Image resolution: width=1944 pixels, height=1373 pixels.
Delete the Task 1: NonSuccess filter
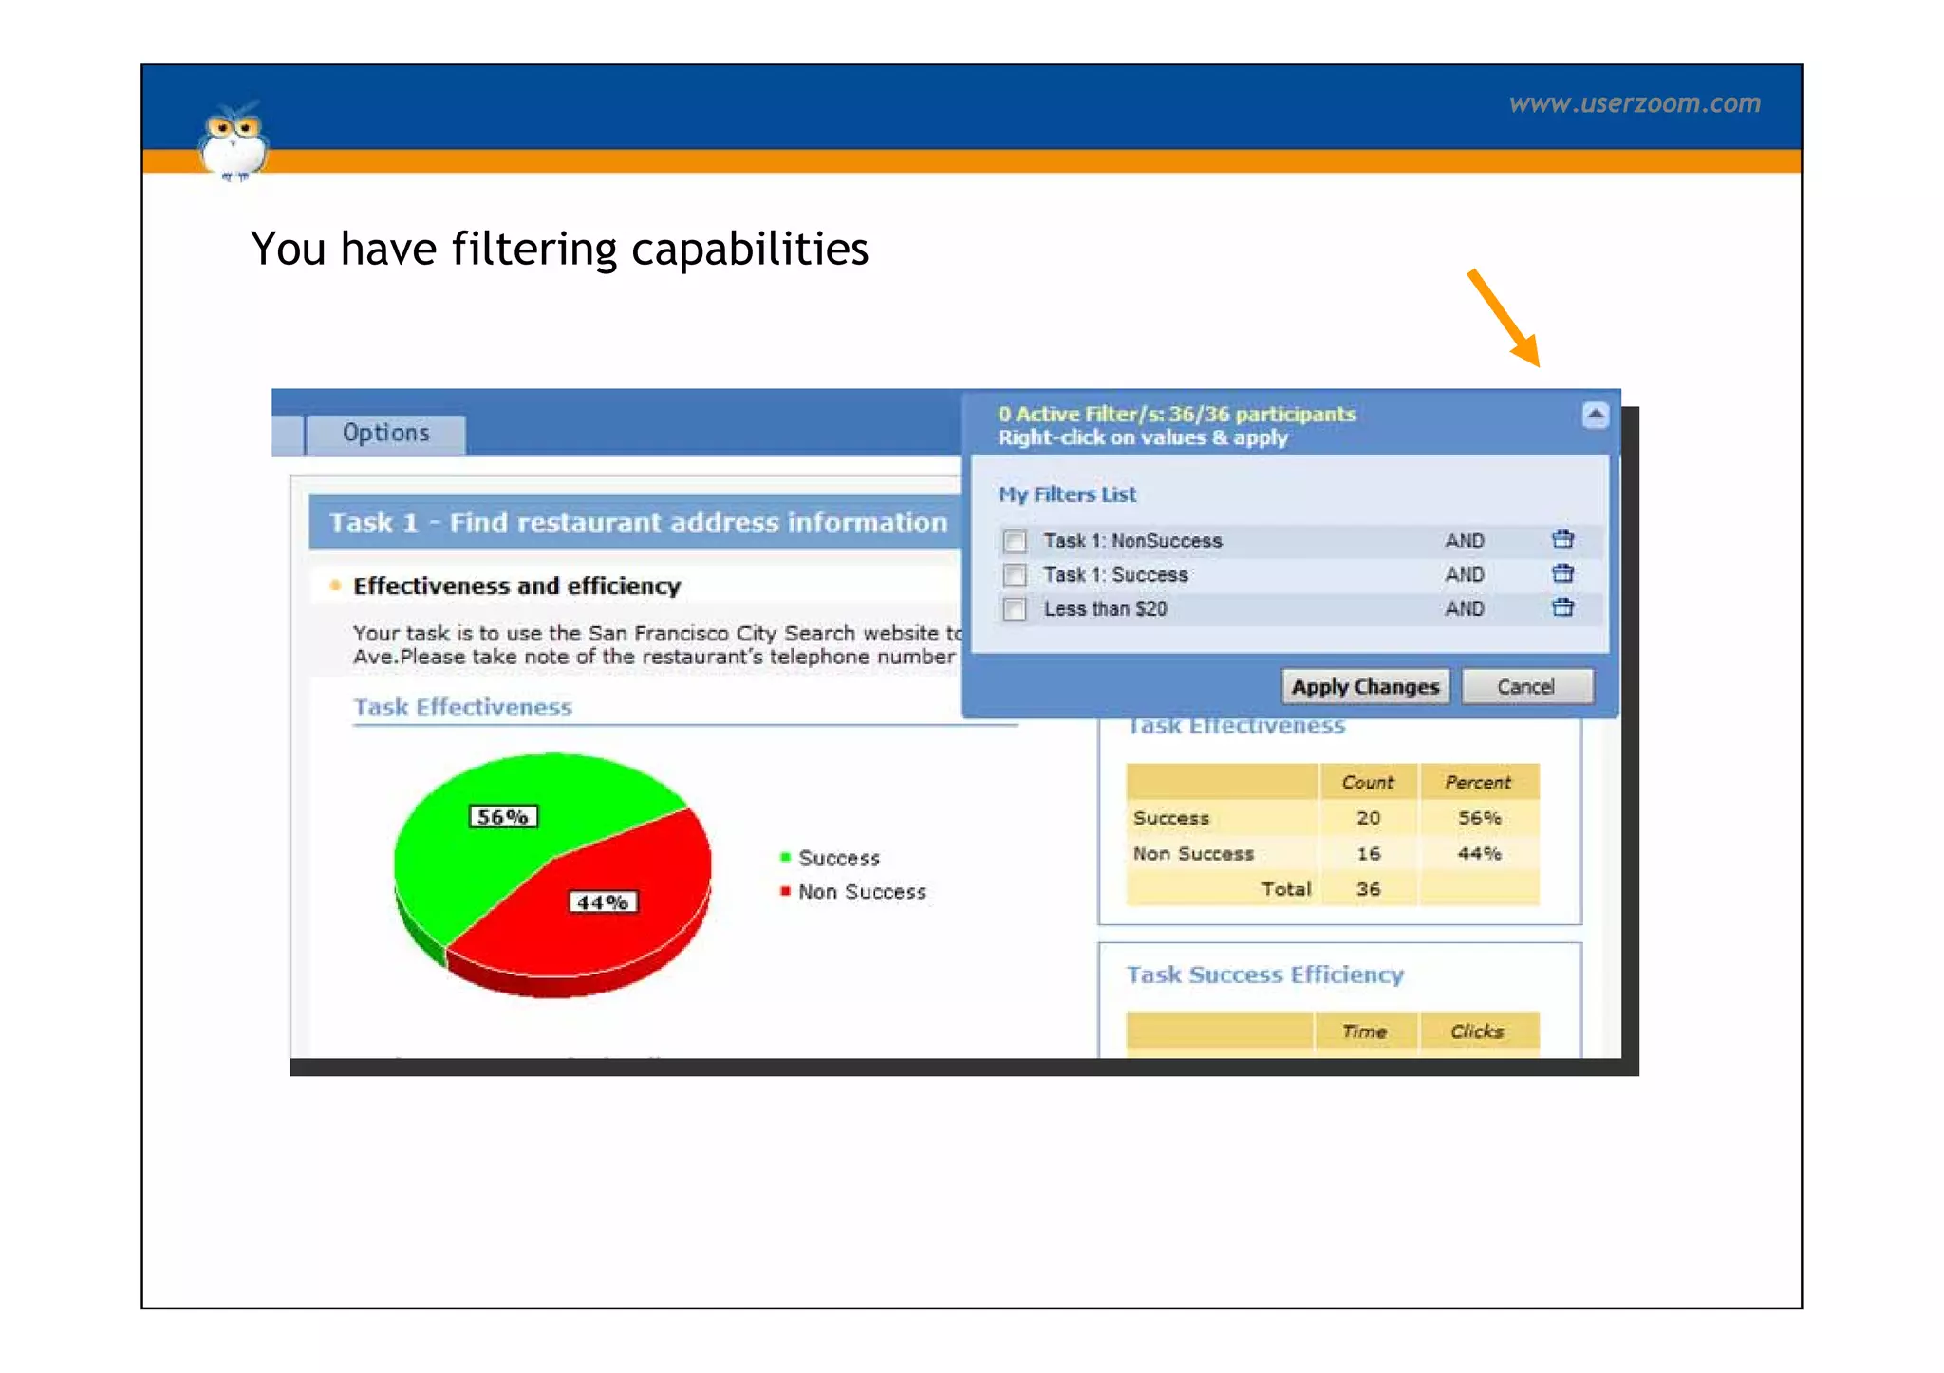coord(1562,540)
